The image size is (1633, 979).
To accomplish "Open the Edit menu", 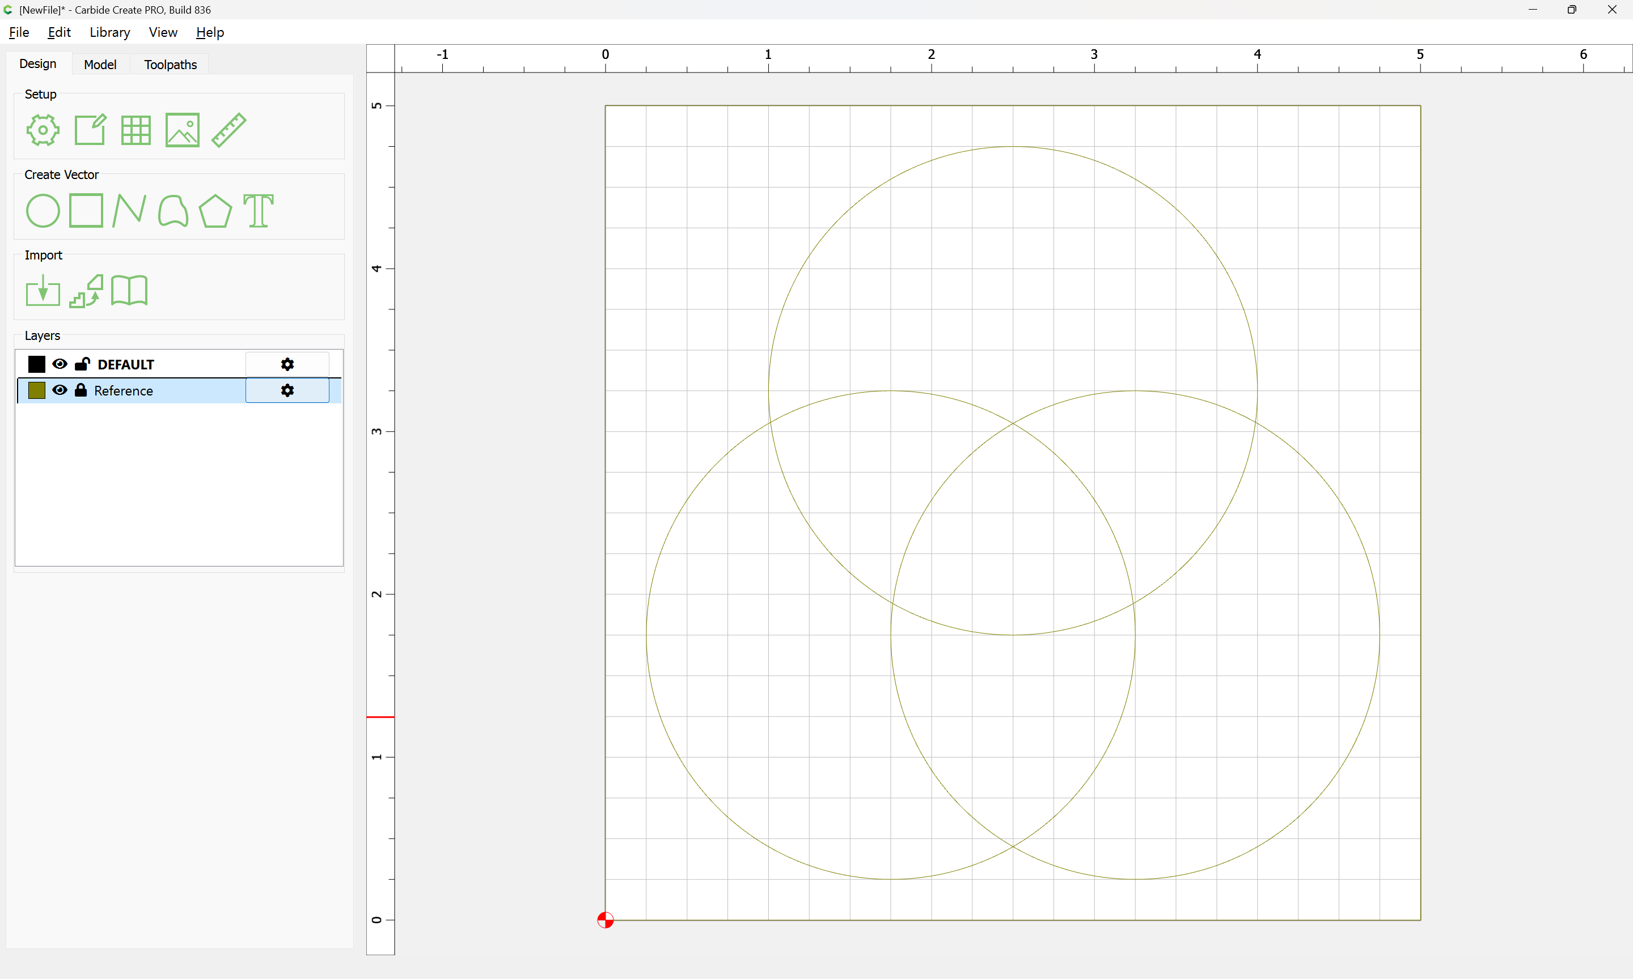I will pyautogui.click(x=59, y=32).
